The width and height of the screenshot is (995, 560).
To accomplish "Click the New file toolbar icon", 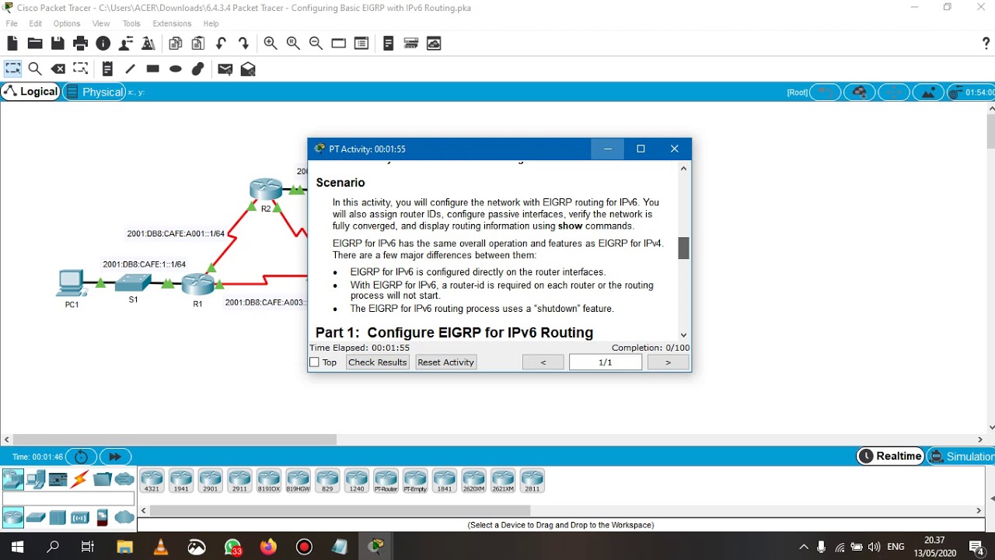I will [x=12, y=44].
